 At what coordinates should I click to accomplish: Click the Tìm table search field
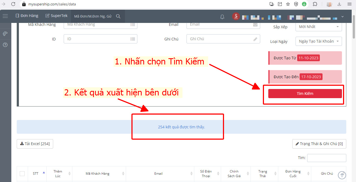327,158
